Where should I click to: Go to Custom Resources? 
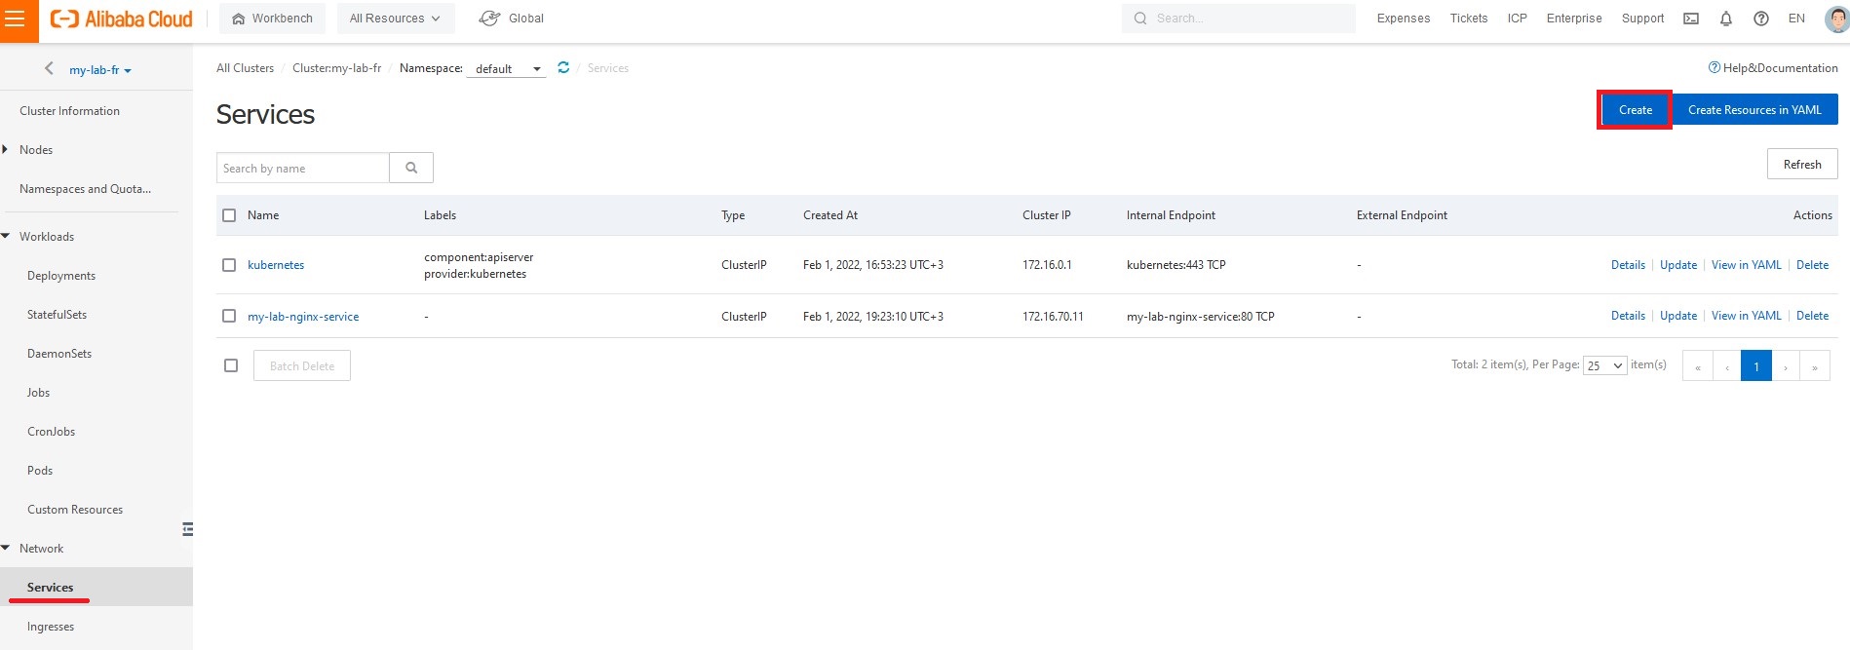(75, 510)
